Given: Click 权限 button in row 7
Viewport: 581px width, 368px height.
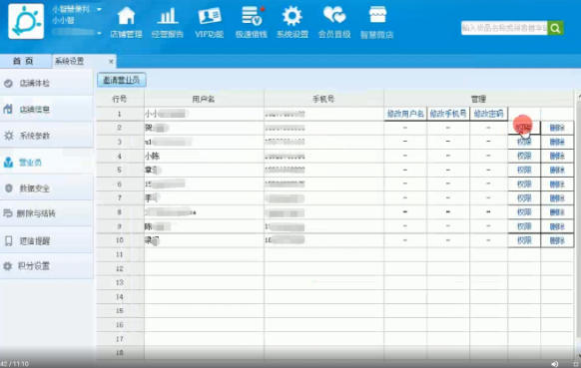Looking at the screenshot, I should point(524,198).
